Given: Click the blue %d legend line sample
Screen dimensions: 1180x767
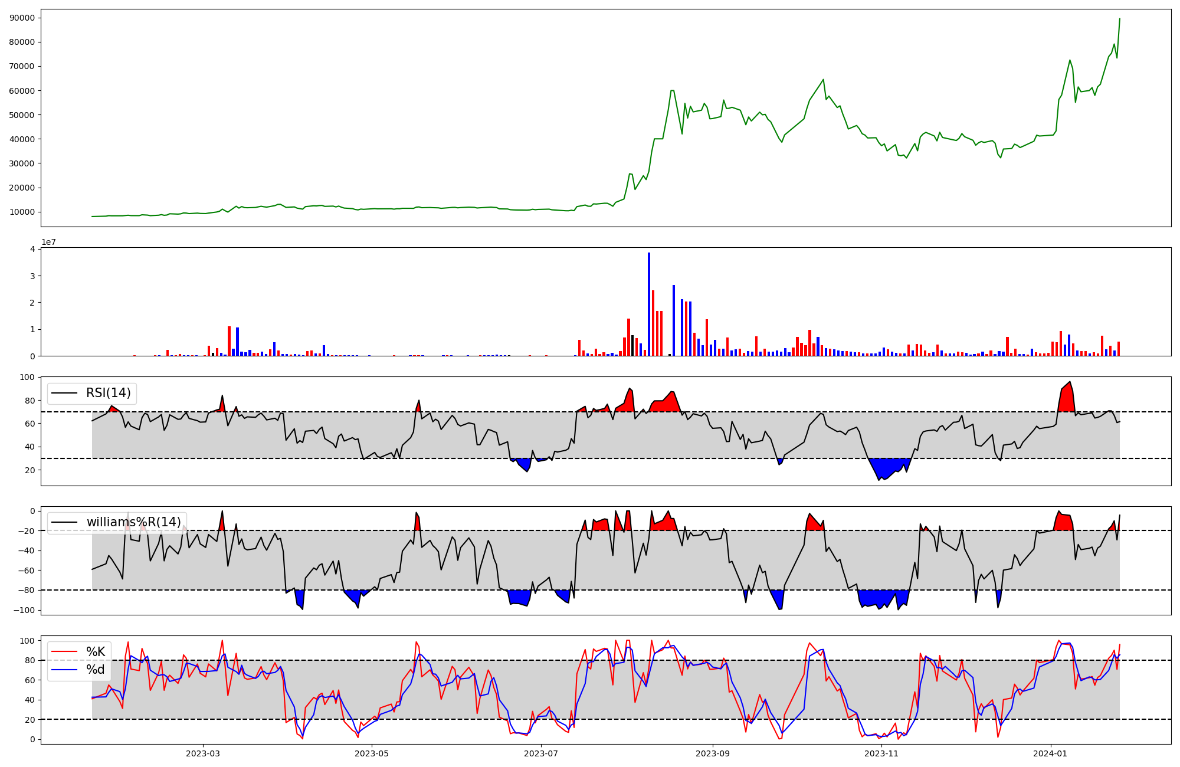Looking at the screenshot, I should tap(64, 670).
